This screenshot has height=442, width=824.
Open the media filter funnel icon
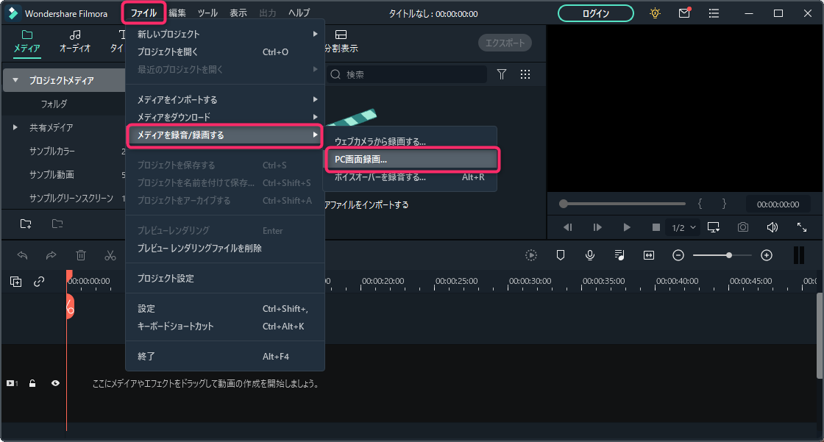pyautogui.click(x=502, y=74)
